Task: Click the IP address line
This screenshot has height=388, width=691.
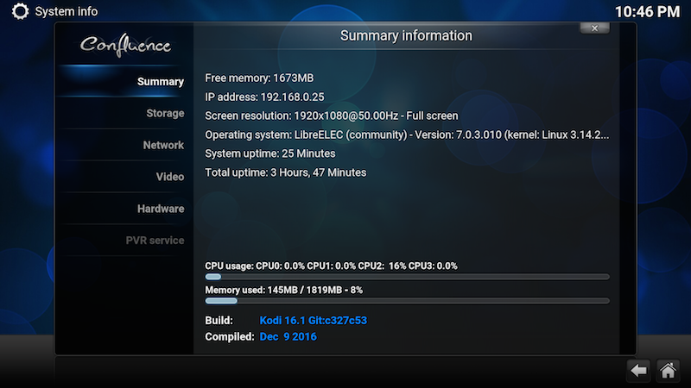Action: [264, 97]
